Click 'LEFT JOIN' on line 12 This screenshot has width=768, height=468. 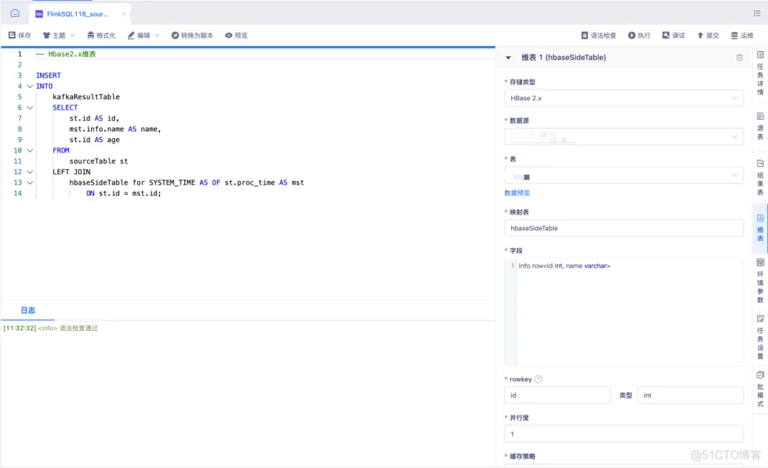click(x=72, y=172)
